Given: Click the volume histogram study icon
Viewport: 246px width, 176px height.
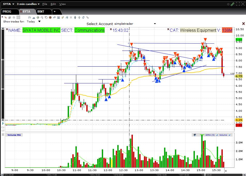Looking at the screenshot, I should [x=34, y=18].
